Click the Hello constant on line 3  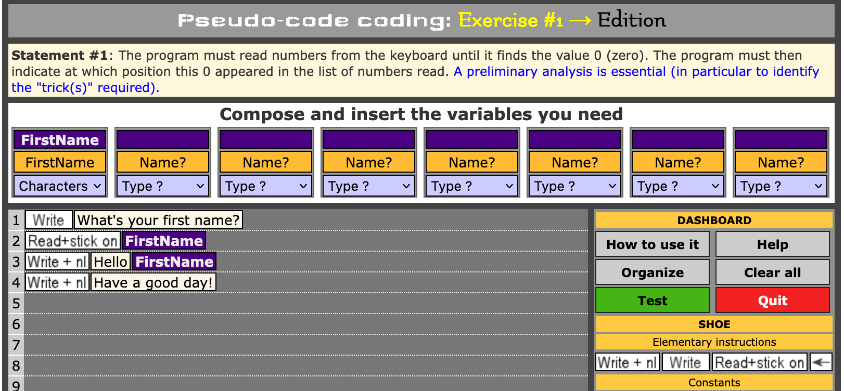point(110,262)
